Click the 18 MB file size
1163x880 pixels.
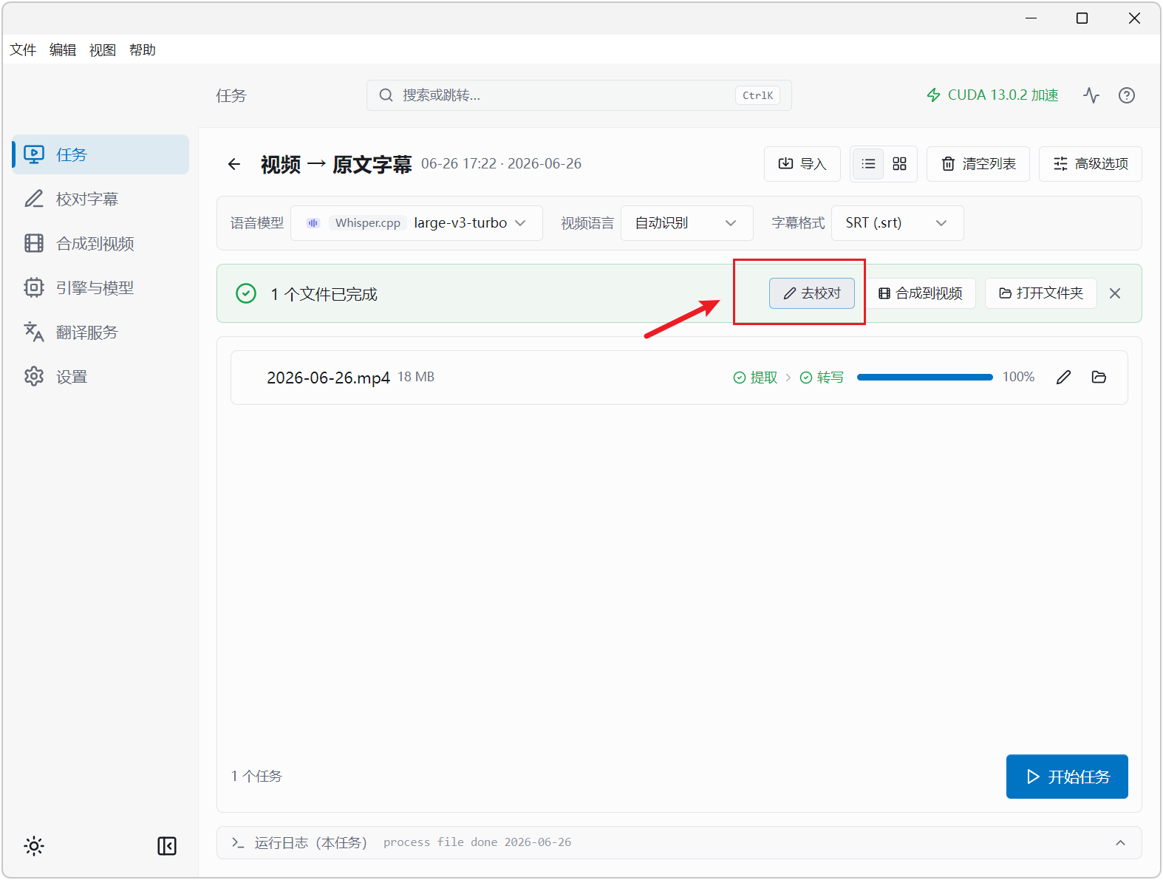pyautogui.click(x=416, y=377)
